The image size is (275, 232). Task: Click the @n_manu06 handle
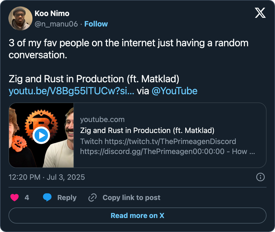click(x=56, y=24)
